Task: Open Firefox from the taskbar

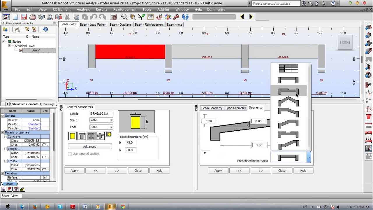Action: tap(35, 206)
